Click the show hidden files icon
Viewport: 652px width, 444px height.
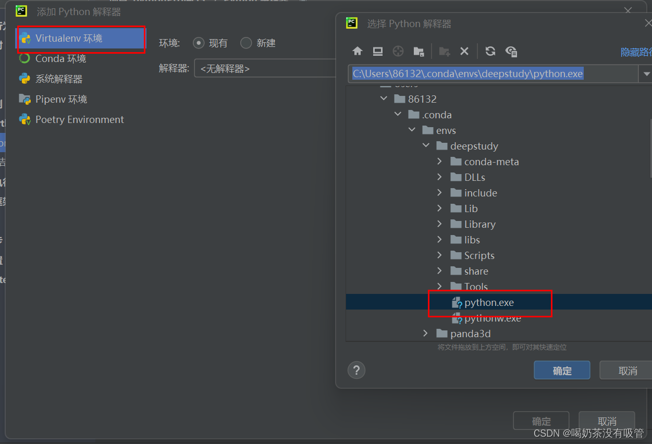tap(511, 51)
